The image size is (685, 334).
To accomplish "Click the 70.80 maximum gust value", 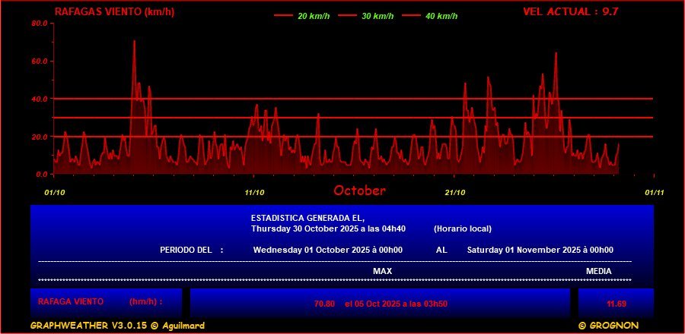I will [324, 304].
